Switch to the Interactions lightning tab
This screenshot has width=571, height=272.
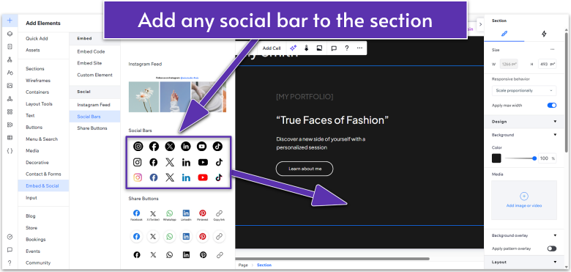click(544, 34)
